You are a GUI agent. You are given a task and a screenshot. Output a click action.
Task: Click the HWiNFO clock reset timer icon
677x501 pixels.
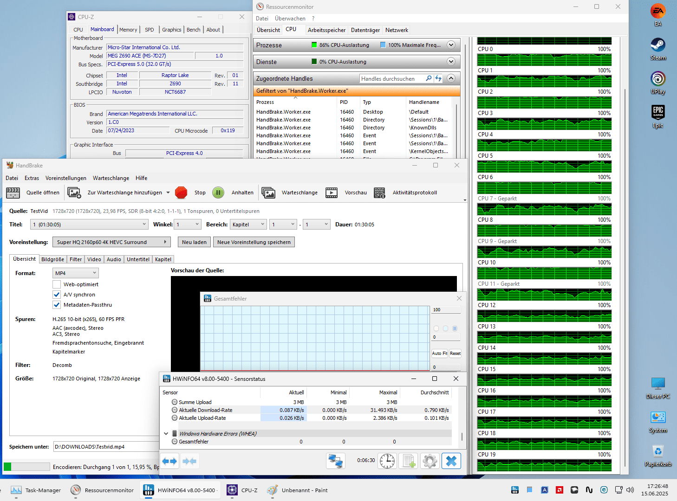387,461
